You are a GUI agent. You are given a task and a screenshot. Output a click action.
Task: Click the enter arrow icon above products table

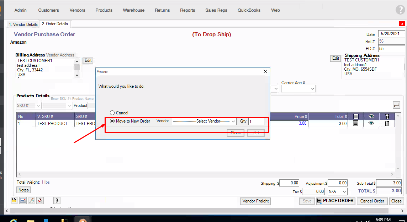coord(396,105)
